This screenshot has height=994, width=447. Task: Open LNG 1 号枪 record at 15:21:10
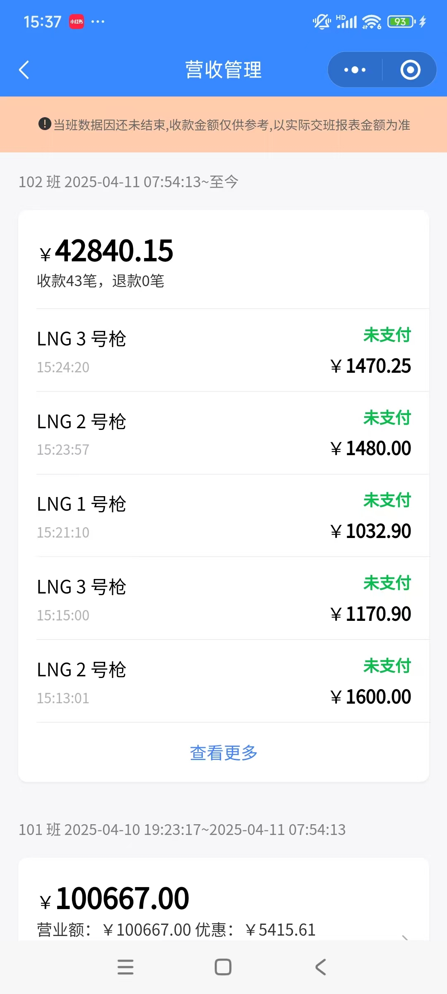tap(223, 516)
